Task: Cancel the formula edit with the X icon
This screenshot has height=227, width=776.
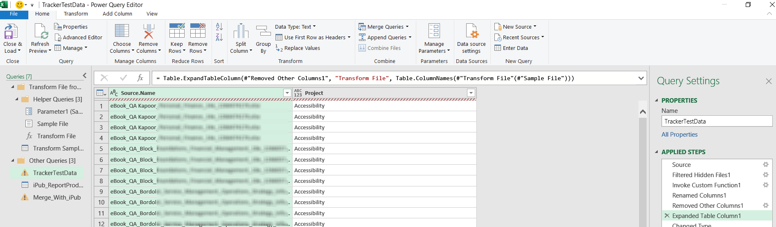Action: (x=104, y=78)
